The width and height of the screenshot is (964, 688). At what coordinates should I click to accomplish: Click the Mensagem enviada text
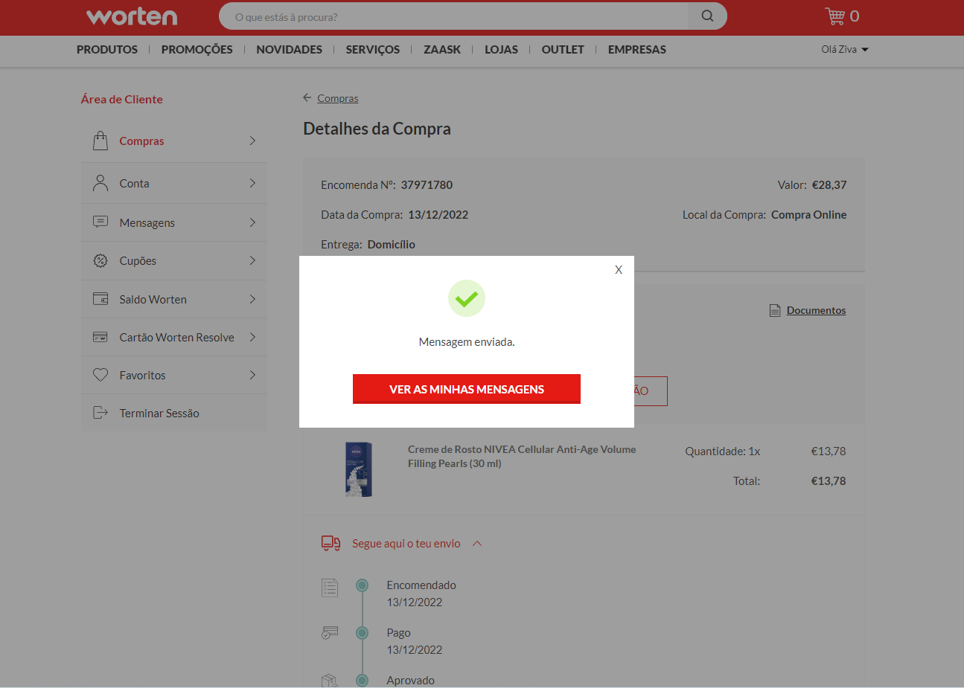click(x=467, y=342)
